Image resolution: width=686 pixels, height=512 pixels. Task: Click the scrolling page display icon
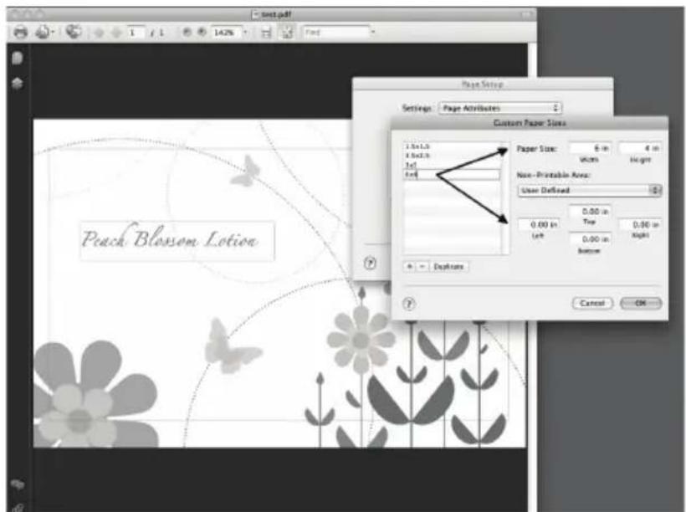pos(266,33)
